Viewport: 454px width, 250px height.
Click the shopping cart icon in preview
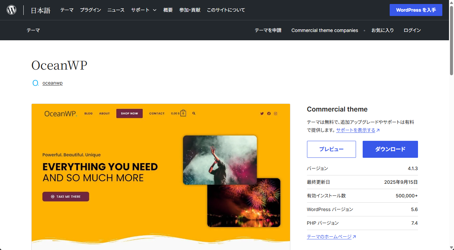[183, 113]
